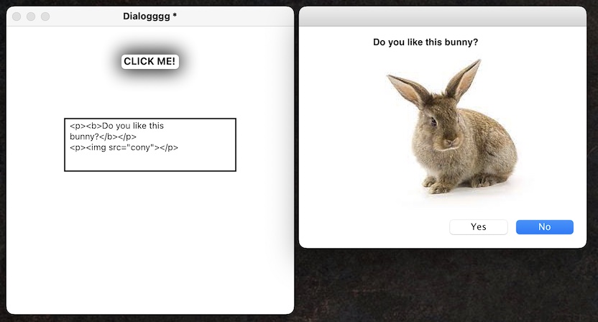Screen dimensions: 598x322
Task: Place cursor in '<p><b>Do you like this' line
Action: click(x=116, y=126)
